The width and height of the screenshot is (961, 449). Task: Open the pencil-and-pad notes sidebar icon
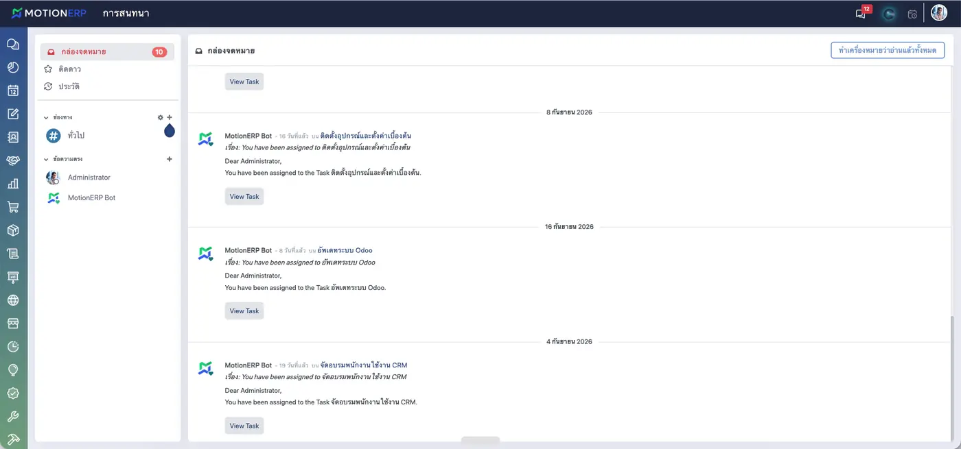point(13,114)
